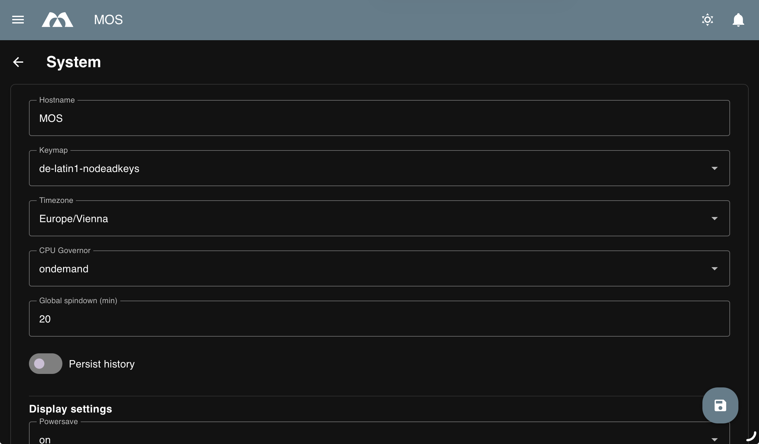Click the System page title

click(74, 62)
